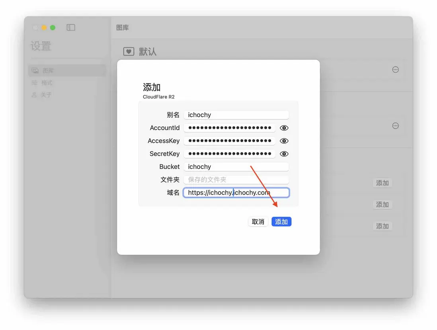
Task: Click the heart icon next to 默认
Action: 128,51
